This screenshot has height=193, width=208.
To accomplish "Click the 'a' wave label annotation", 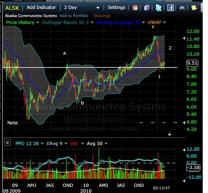I will 65,53.
